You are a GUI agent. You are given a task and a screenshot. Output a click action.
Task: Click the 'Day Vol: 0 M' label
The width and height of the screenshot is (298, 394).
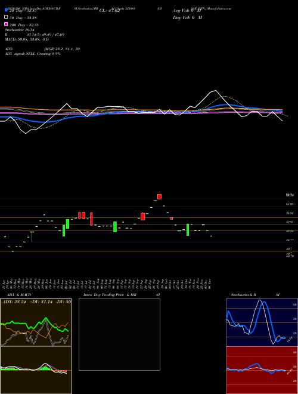tap(187, 18)
